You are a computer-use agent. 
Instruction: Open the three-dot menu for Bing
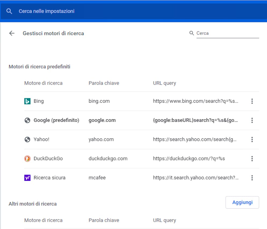point(252,101)
